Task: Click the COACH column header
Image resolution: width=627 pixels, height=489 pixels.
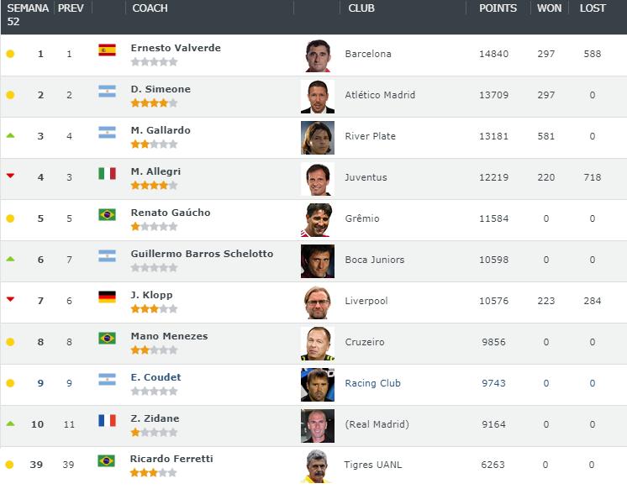Action: (x=150, y=8)
